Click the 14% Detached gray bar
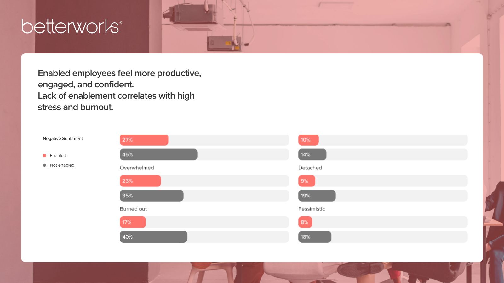Screen dimensions: 504x283 pyautogui.click(x=312, y=154)
